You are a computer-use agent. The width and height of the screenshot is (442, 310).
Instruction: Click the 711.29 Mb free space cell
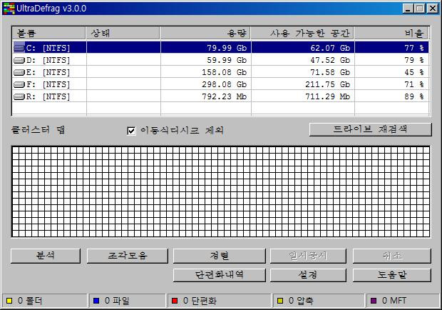coord(303,96)
